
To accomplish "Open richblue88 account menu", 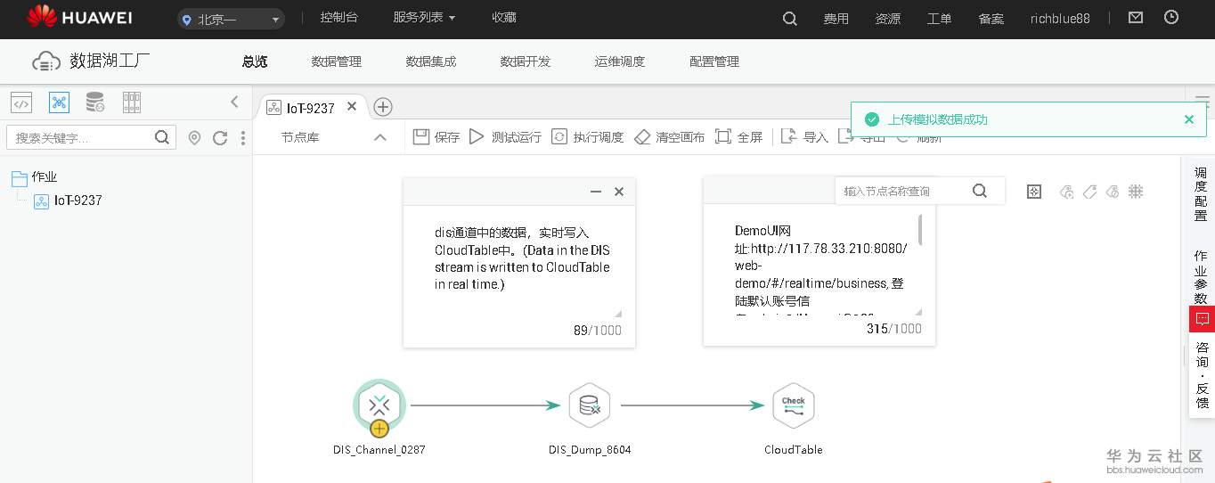I will pos(1060,19).
